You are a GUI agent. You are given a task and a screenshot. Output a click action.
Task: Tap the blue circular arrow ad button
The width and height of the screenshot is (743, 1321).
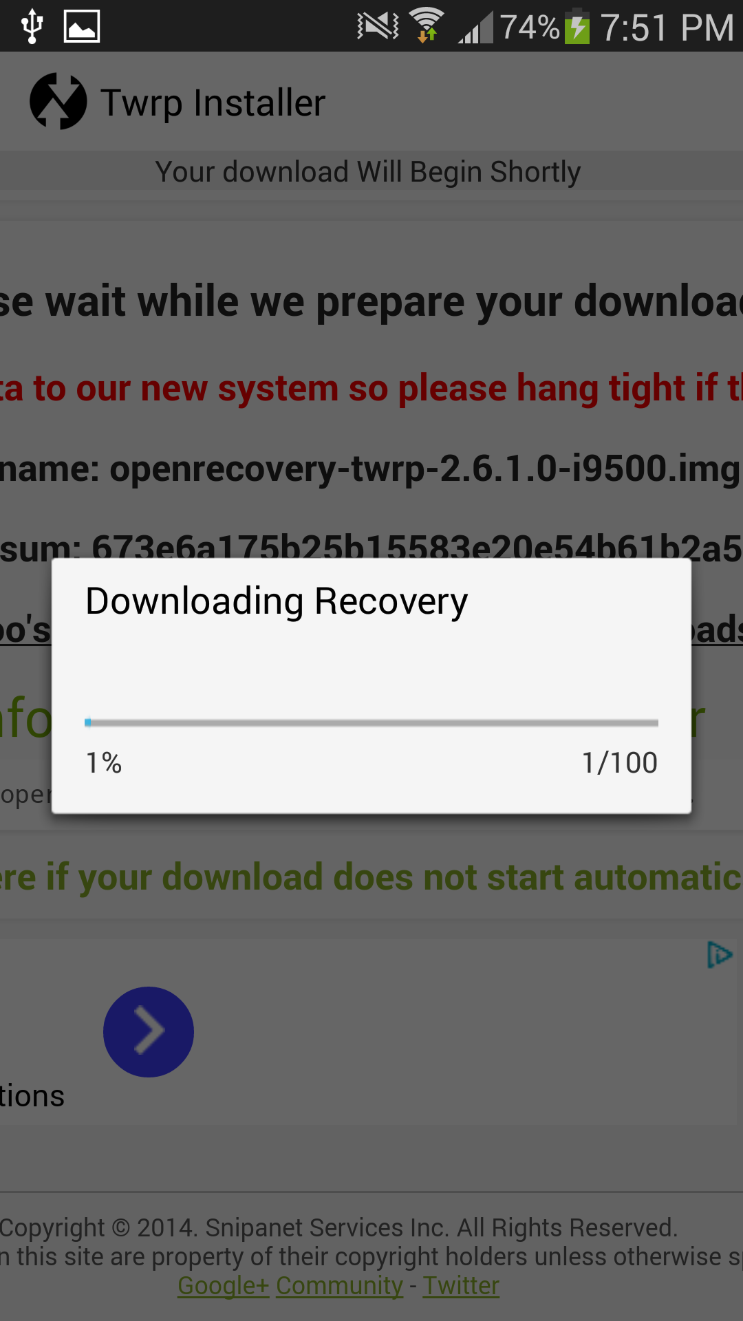point(149,1032)
